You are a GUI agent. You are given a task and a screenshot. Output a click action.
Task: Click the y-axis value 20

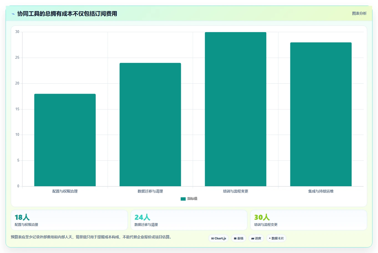point(17,83)
